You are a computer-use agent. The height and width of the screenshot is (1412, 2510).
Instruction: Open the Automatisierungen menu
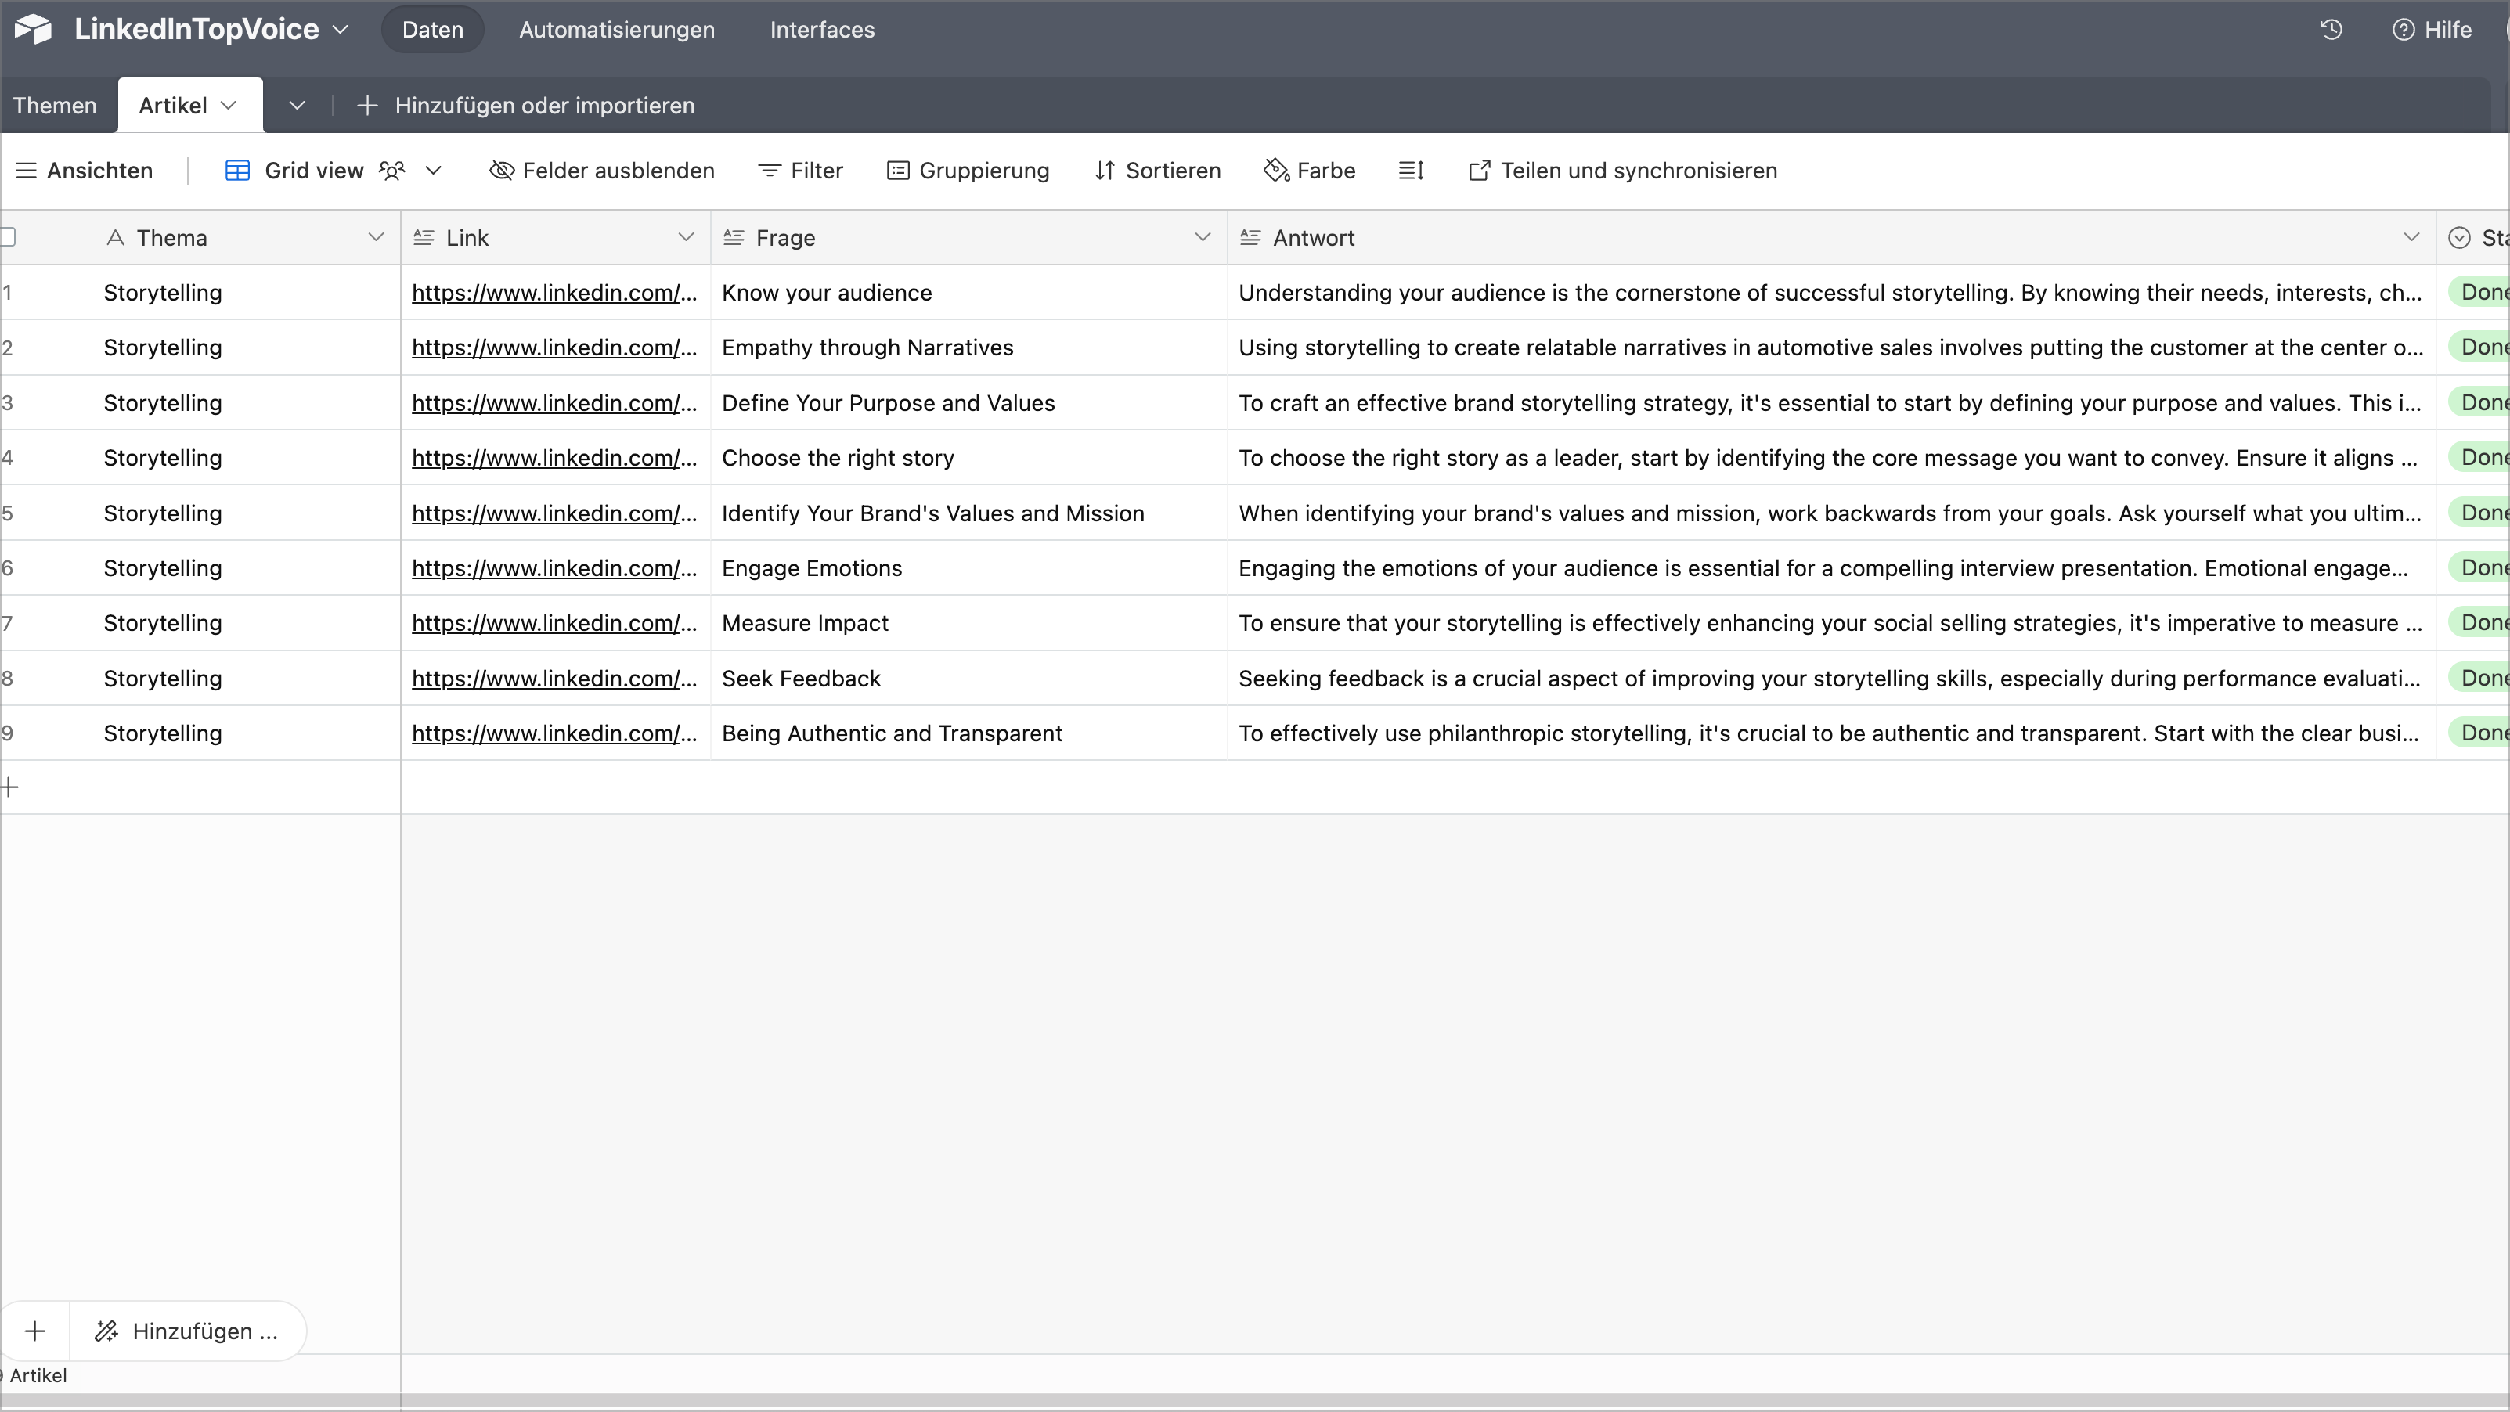click(x=616, y=29)
